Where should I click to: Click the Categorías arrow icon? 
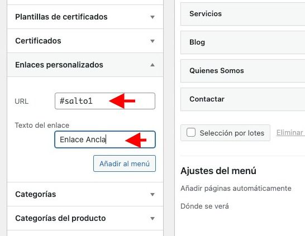[x=152, y=194]
